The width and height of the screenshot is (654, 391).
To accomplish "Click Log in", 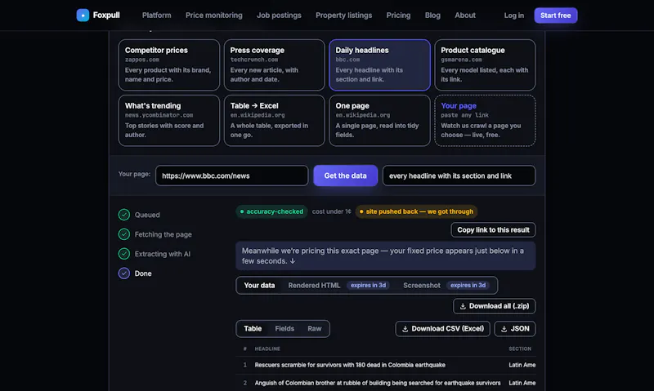I will [514, 16].
